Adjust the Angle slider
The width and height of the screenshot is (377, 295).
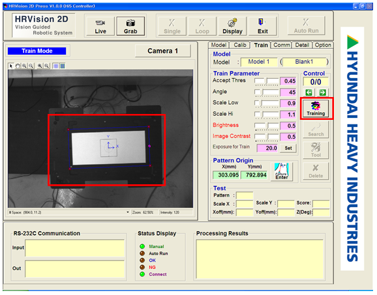point(267,92)
